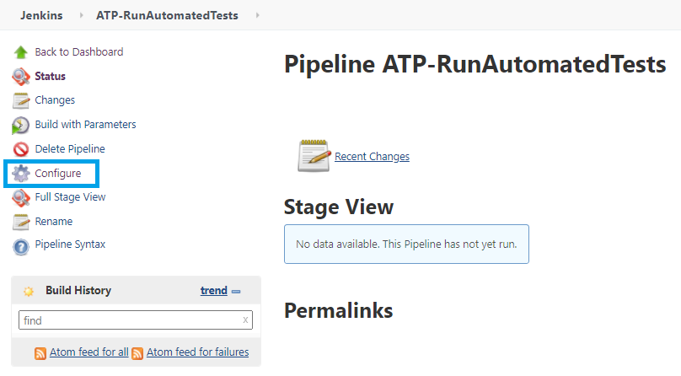
Task: Click the Rename notepad icon
Action: point(20,222)
